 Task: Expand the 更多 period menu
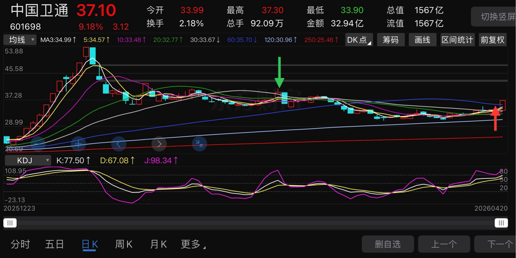(x=193, y=245)
